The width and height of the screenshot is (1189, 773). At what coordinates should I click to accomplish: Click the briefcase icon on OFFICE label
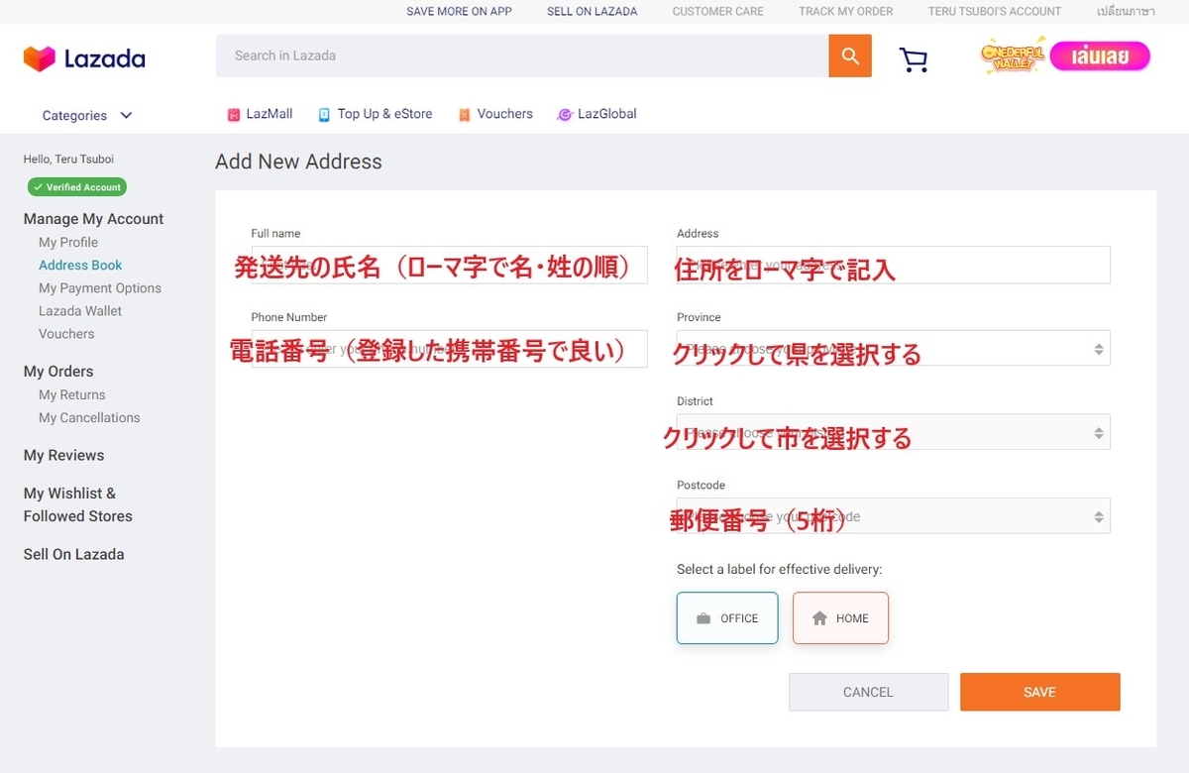point(703,618)
